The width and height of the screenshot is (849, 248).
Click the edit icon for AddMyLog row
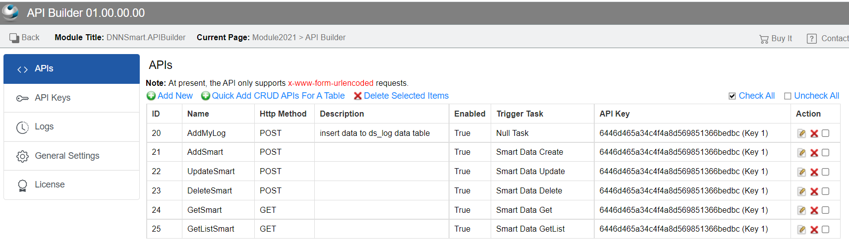801,133
